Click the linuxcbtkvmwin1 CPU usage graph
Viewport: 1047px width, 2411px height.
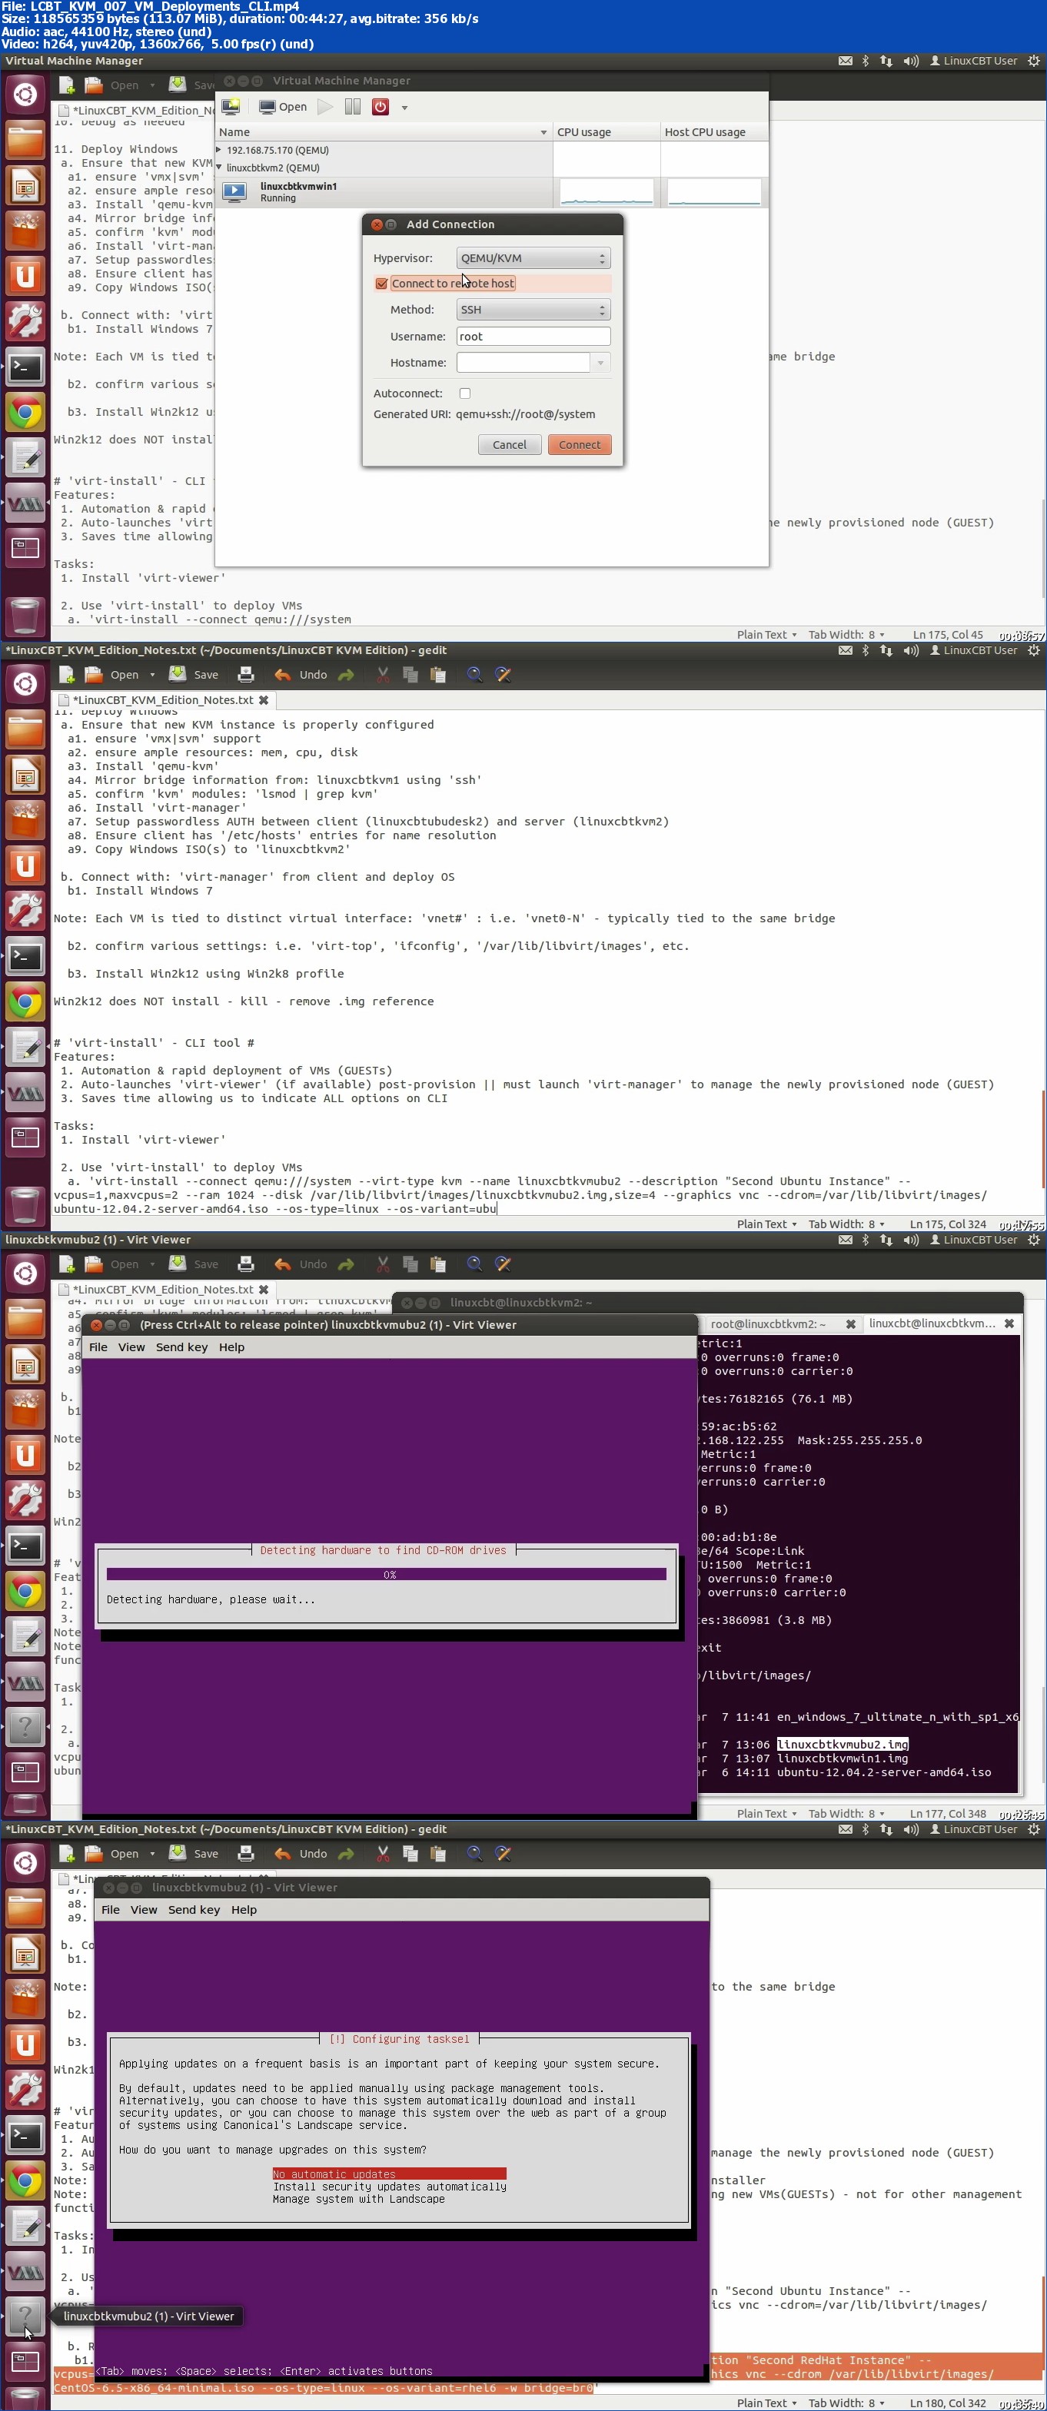click(606, 192)
